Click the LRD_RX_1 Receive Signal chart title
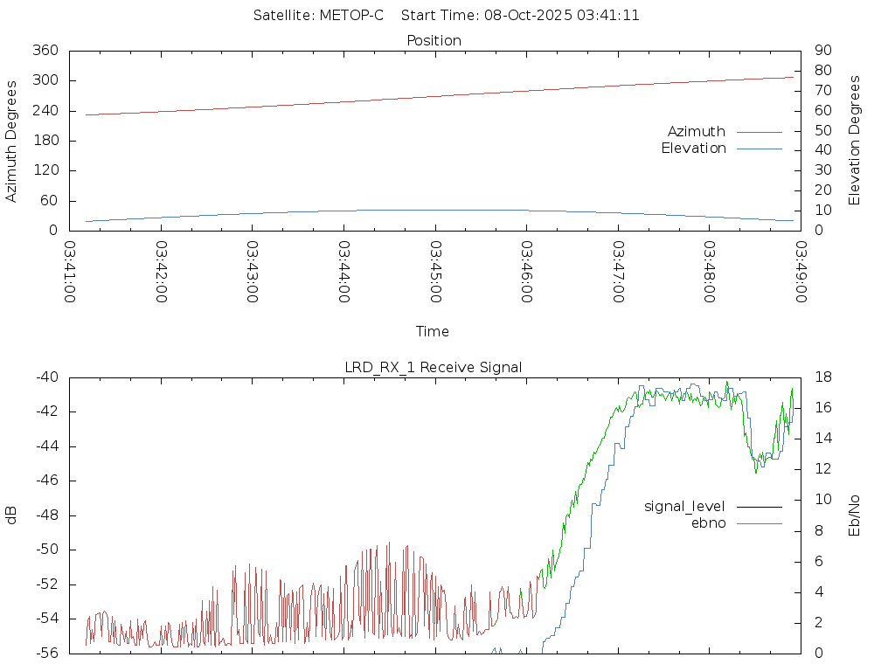This screenshot has width=895, height=671. click(434, 367)
